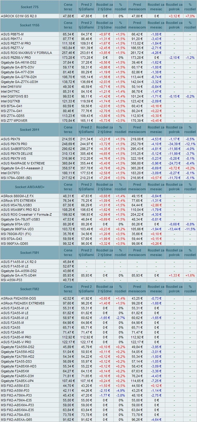Click the Socket 2011 section header
The width and height of the screenshot is (197, 422).
(29, 130)
